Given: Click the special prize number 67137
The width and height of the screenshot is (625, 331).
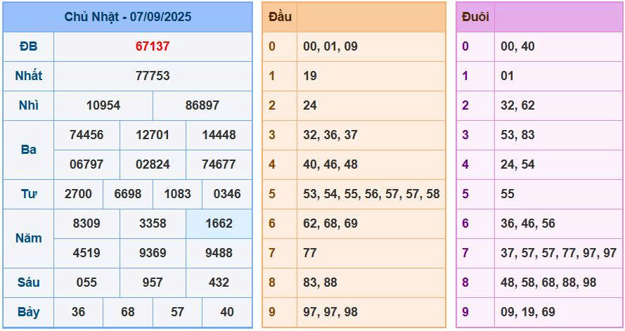Looking at the screenshot, I should click(x=153, y=46).
